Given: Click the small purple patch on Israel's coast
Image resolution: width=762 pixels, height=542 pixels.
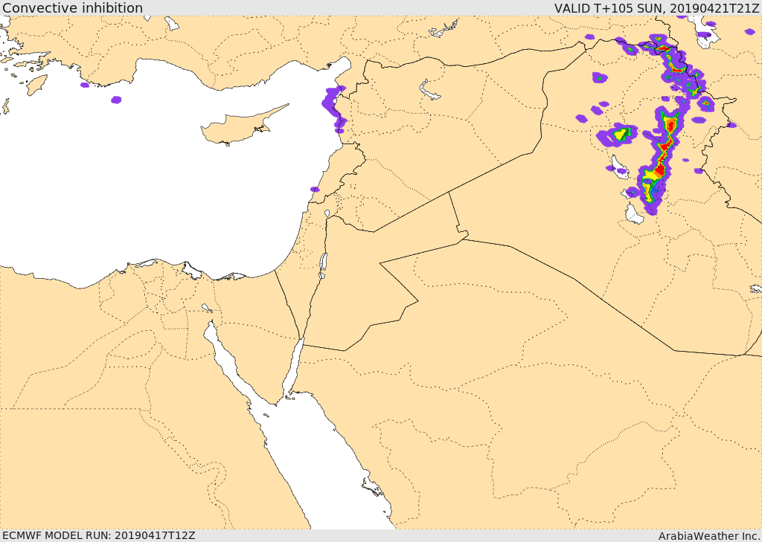Looking at the screenshot, I should pyautogui.click(x=315, y=190).
